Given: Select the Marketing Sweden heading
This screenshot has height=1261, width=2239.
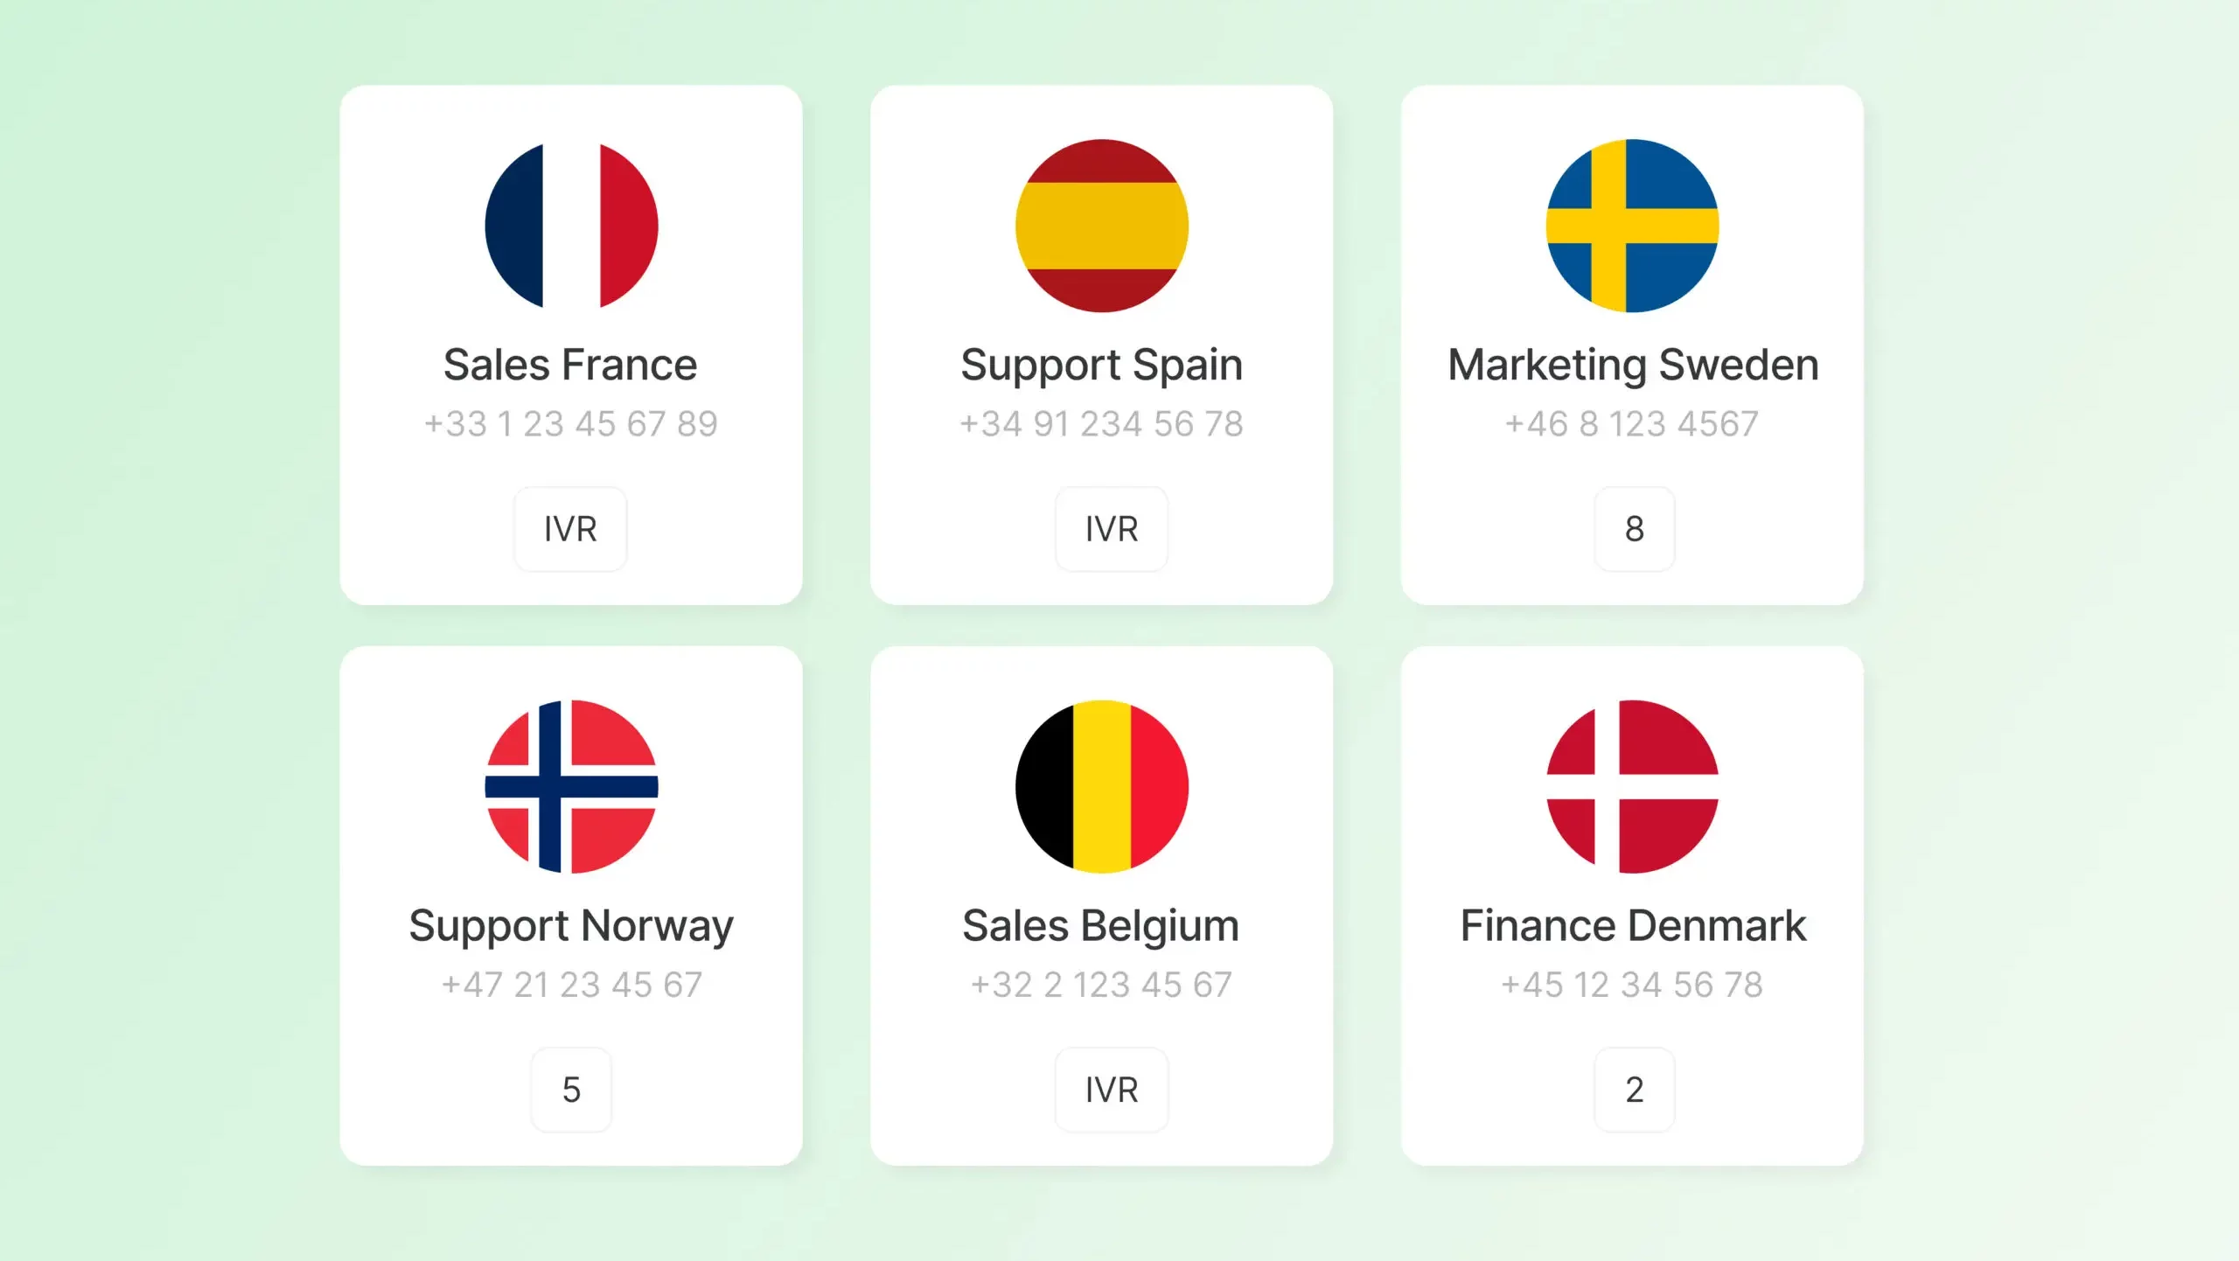Looking at the screenshot, I should pyautogui.click(x=1633, y=365).
